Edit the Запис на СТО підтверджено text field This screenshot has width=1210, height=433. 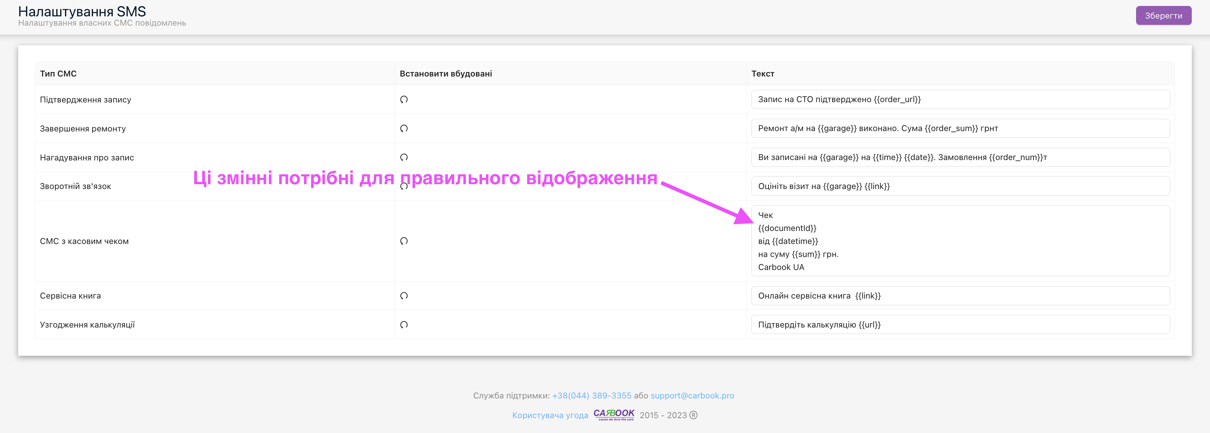point(960,100)
